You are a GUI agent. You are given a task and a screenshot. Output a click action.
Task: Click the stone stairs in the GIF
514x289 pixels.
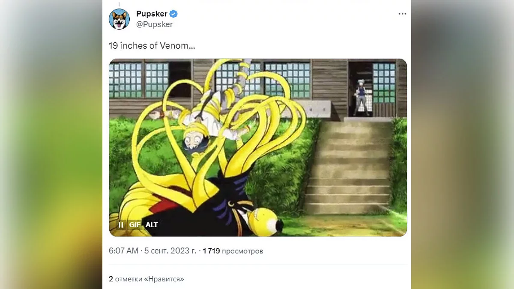coord(348,167)
